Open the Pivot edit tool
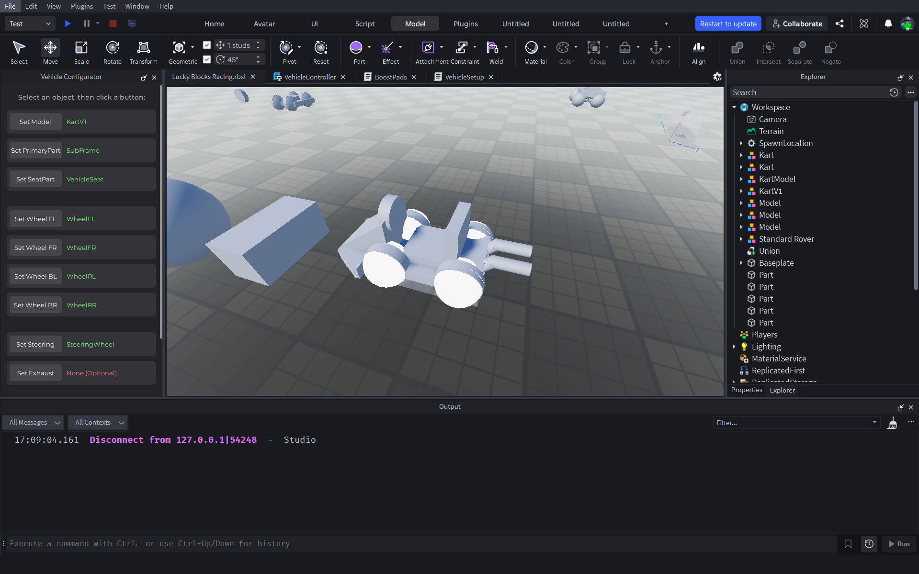 click(286, 47)
